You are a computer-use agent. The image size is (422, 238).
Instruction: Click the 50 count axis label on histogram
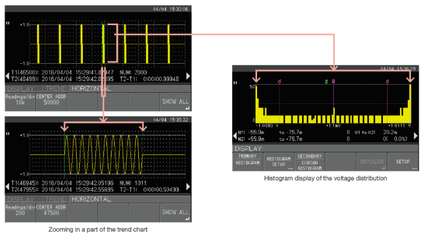click(252, 87)
